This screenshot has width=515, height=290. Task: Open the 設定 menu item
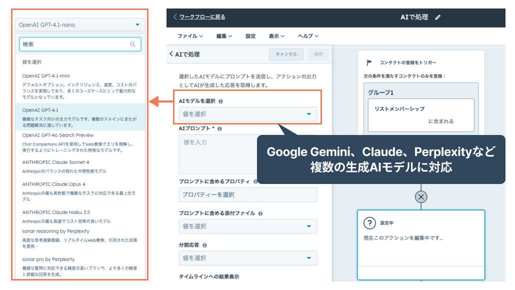250,36
